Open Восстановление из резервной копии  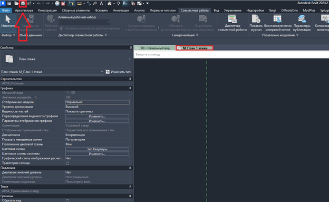click(x=278, y=23)
